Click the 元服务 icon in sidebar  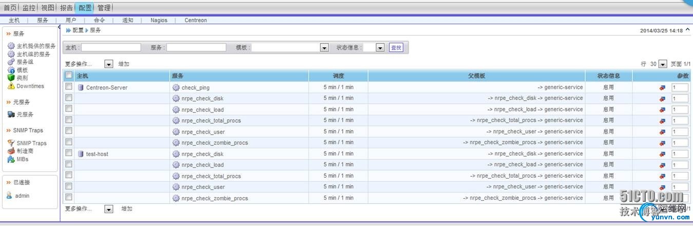point(11,115)
